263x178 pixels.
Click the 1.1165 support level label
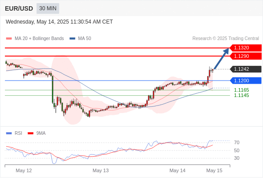(x=241, y=90)
